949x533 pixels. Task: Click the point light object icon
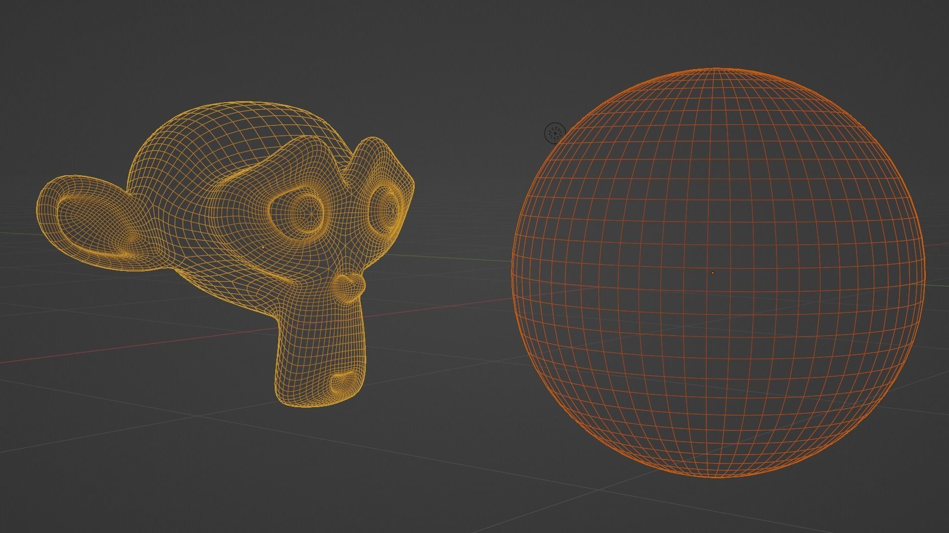click(x=555, y=133)
